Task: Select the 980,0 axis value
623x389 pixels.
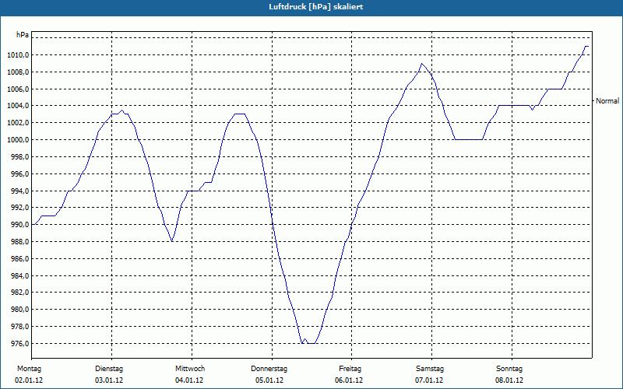Action: [19, 310]
